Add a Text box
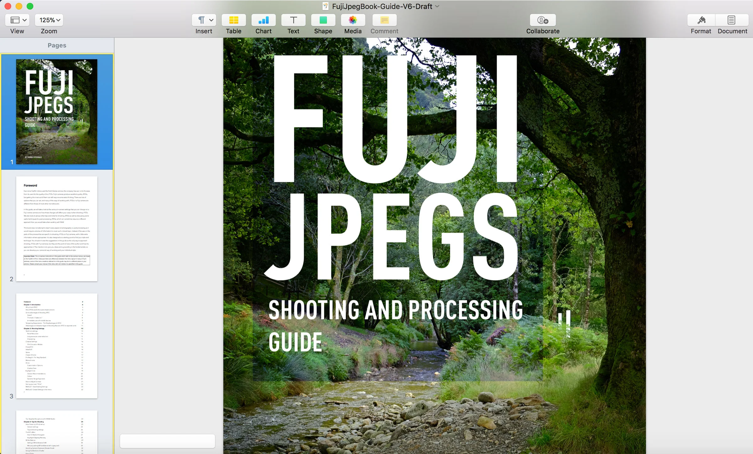Viewport: 753px width, 454px height. click(293, 20)
